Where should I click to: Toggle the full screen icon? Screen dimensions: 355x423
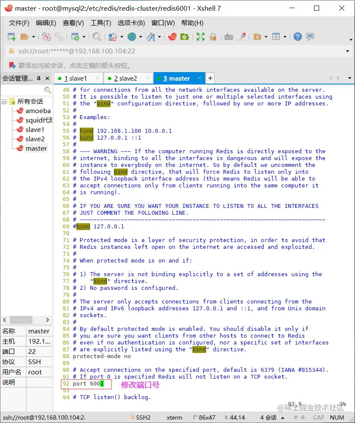coord(201,37)
